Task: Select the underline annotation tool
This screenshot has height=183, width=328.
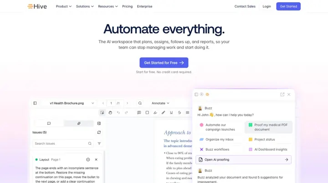Action: (x=171, y=113)
